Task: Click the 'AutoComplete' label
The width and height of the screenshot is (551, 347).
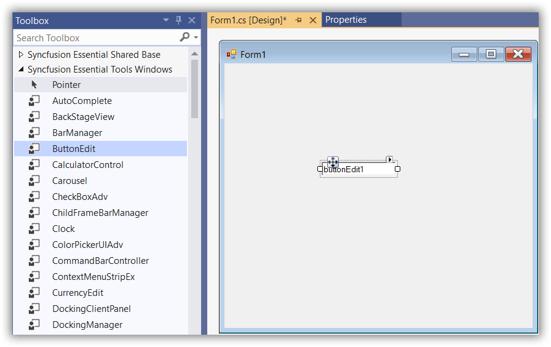Action: [x=82, y=101]
